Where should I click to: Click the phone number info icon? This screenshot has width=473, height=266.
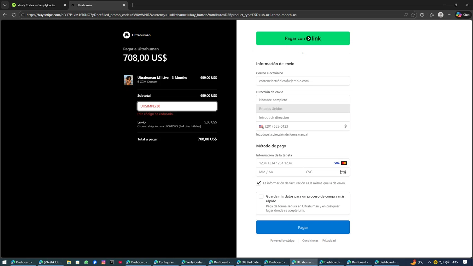[x=345, y=126]
